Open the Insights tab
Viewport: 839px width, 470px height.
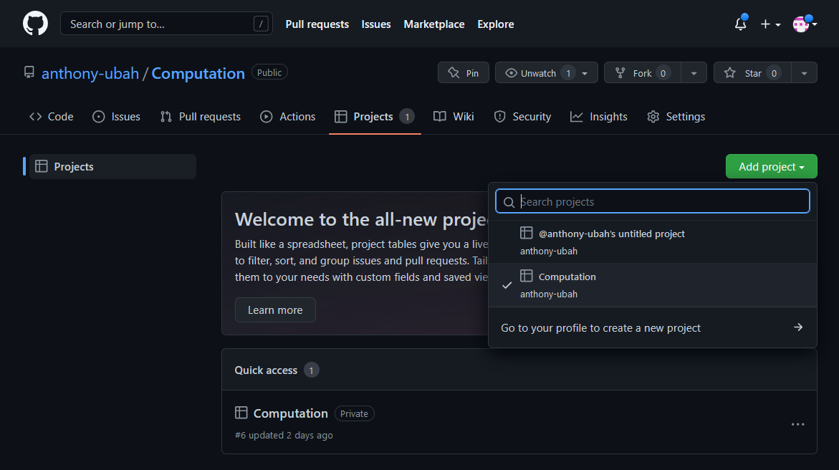(599, 117)
